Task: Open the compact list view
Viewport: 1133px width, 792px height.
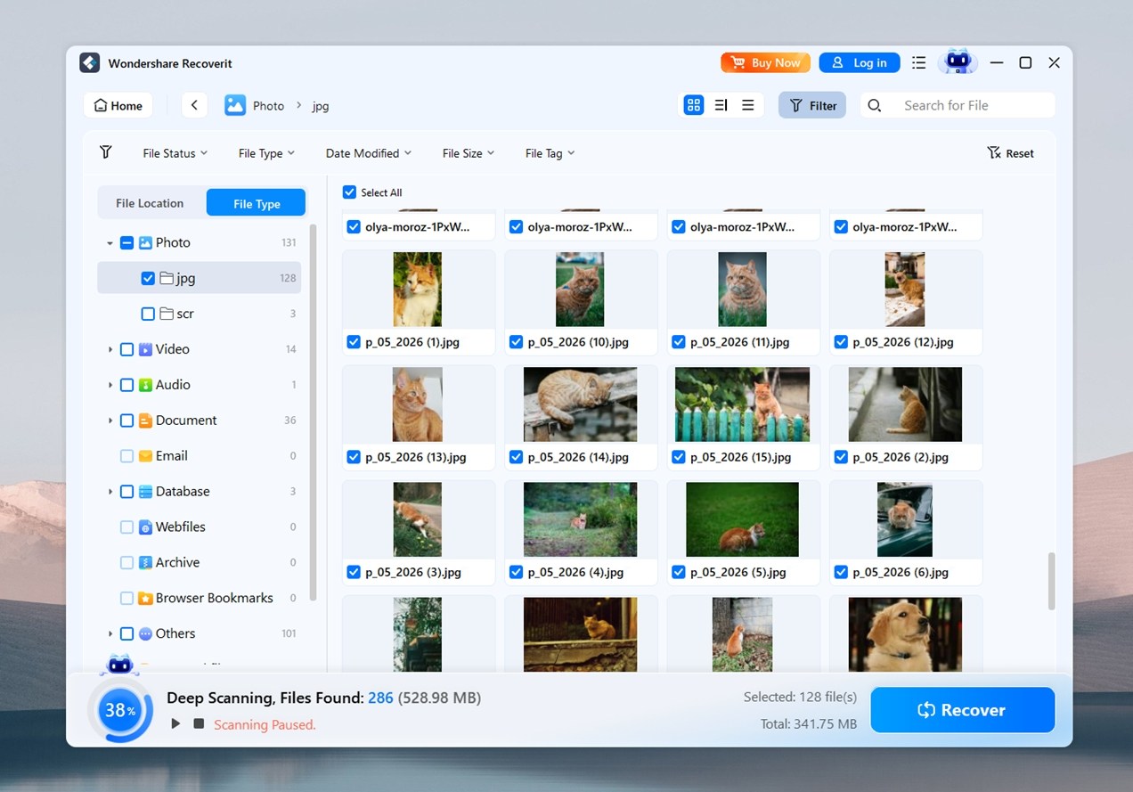Action: pyautogui.click(x=748, y=104)
